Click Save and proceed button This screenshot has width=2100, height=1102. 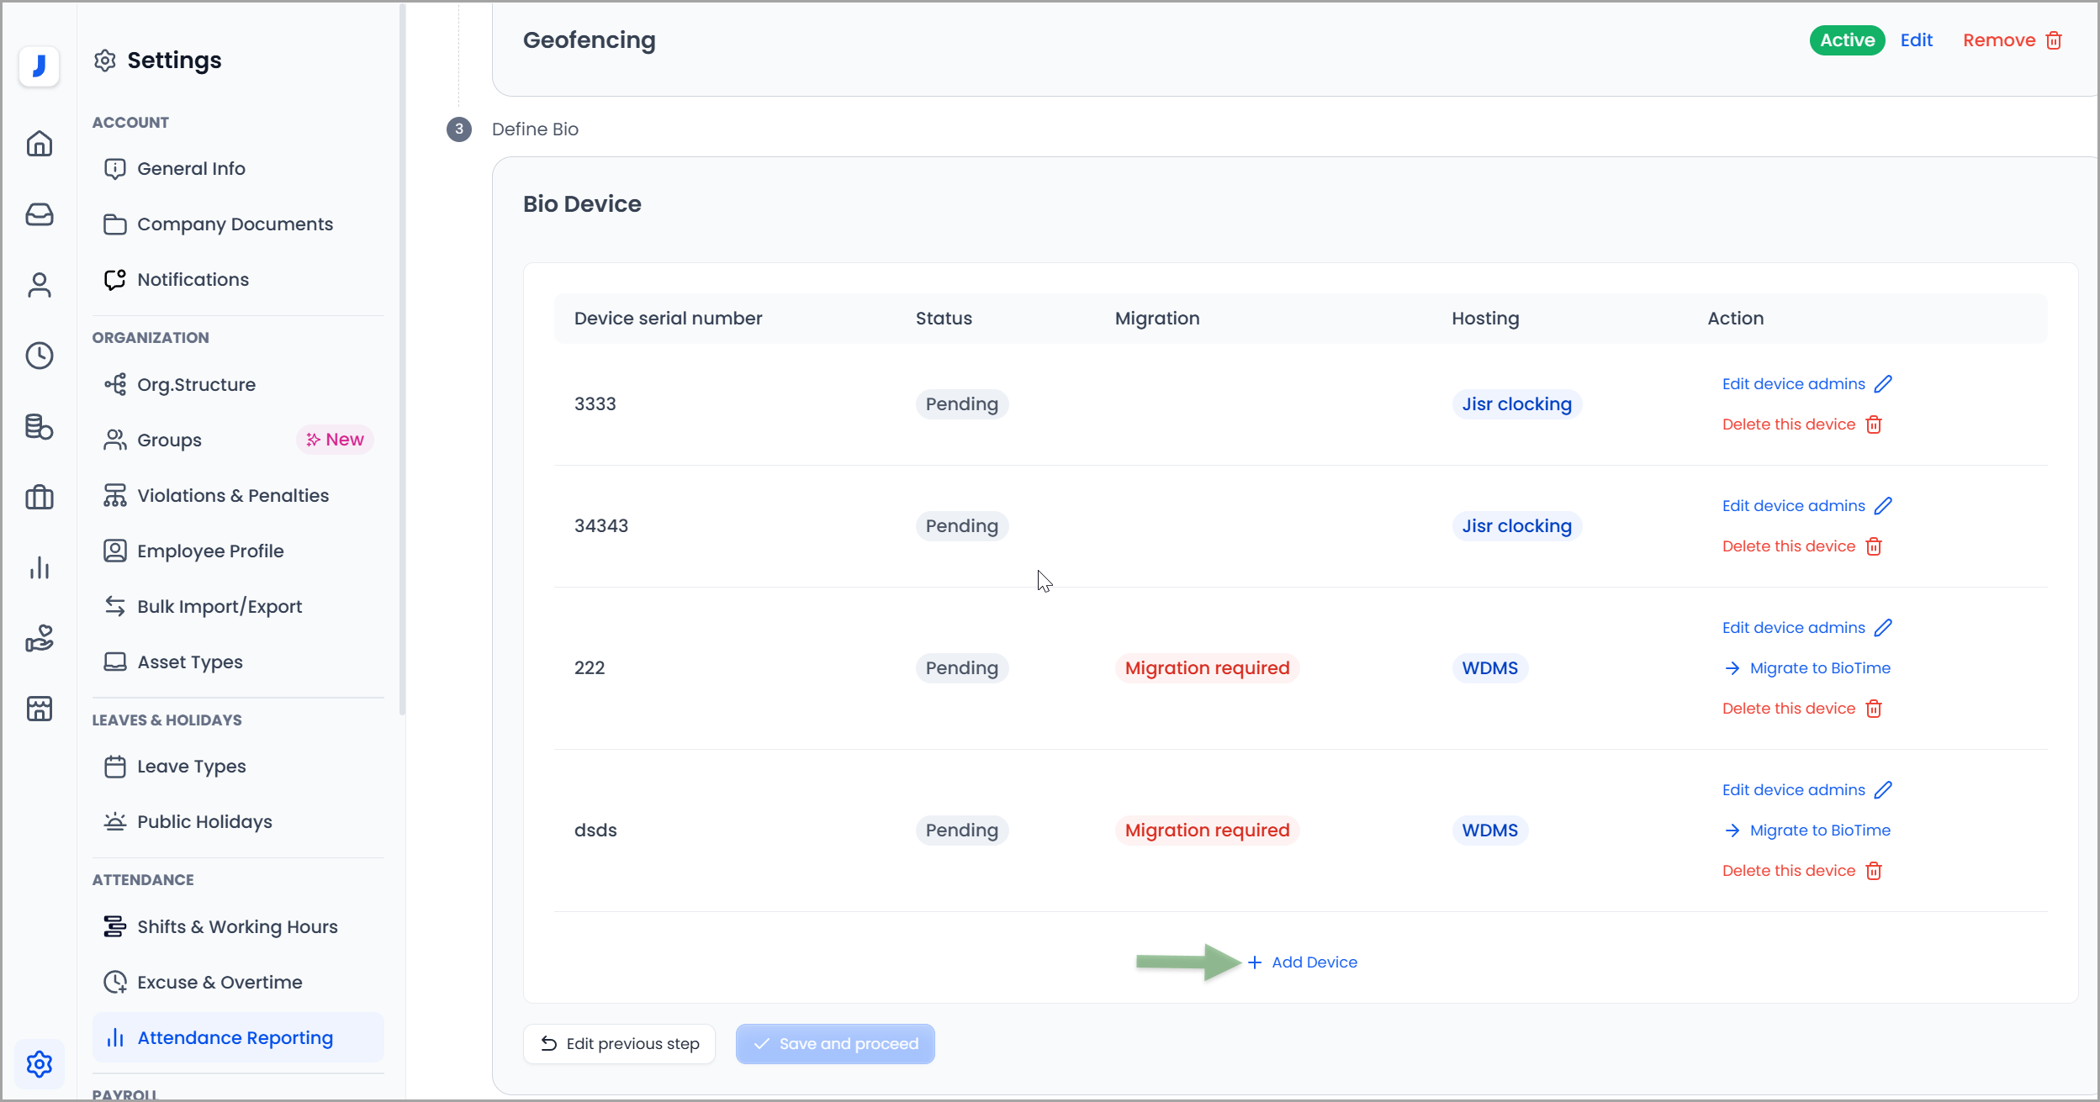point(835,1044)
